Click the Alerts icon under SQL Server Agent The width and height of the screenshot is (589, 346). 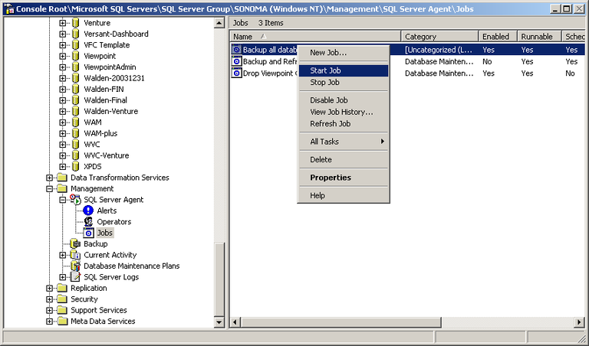tap(88, 211)
